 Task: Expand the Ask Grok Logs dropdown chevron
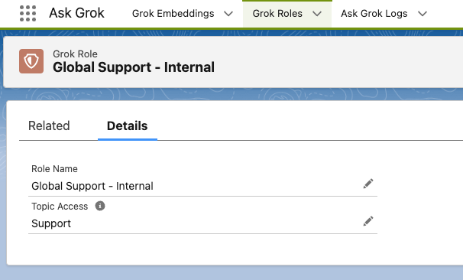tap(423, 14)
